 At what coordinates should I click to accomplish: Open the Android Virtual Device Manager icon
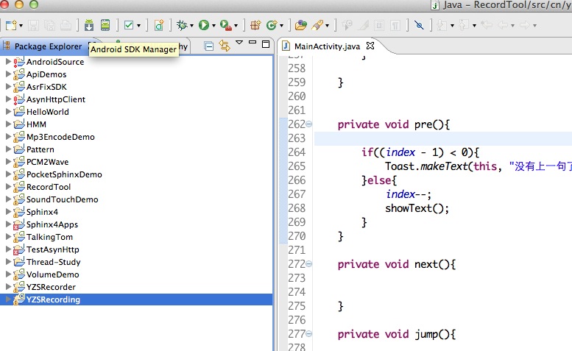pyautogui.click(x=105, y=25)
